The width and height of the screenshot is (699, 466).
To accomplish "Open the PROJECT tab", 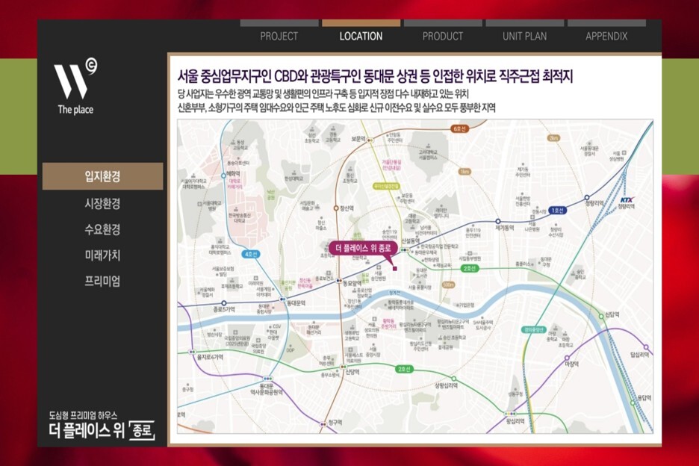I will [x=279, y=36].
